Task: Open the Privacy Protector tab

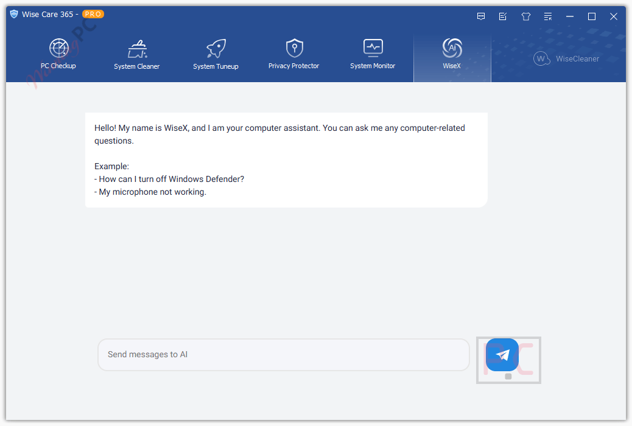Action: tap(294, 54)
